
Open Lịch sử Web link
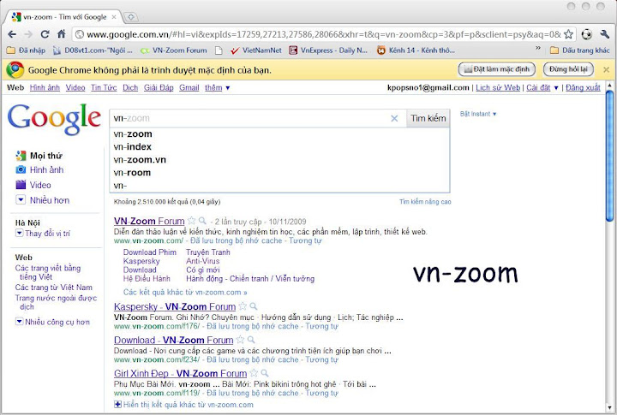point(498,87)
